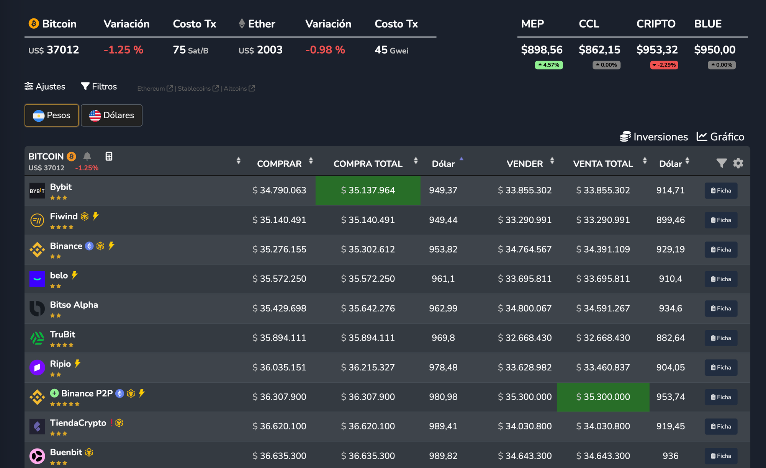Click the lightning bolt icon beside Fiwind
The width and height of the screenshot is (766, 468).
coord(96,216)
